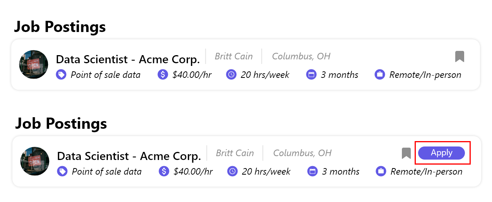Viewport: 492px width, 202px height.
Task: Click dollar icon in second posting
Action: coord(164,171)
